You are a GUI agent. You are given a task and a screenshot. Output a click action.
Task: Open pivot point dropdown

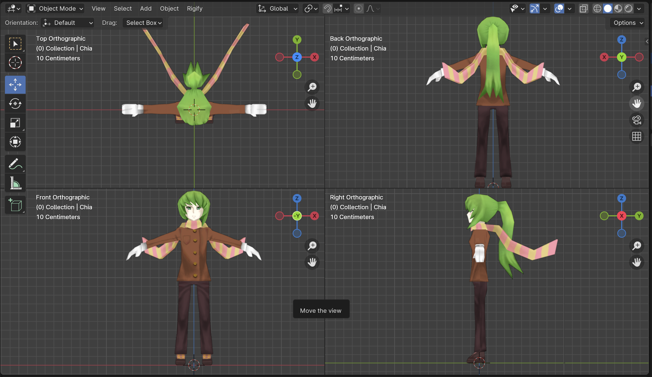311,8
